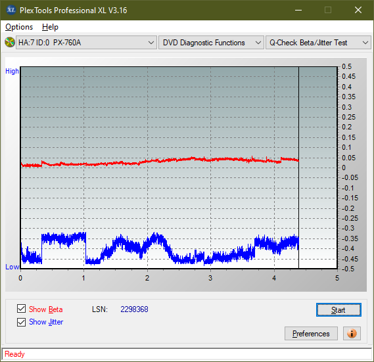374x362 pixels.
Task: Click the PlexTools XL title bar icon
Action: (11, 10)
